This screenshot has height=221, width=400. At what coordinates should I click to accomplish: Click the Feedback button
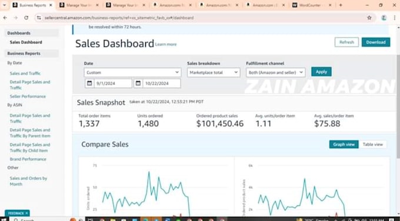[x=16, y=213]
